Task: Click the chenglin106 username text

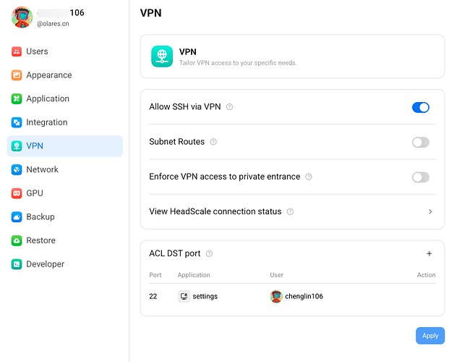Action: click(304, 296)
